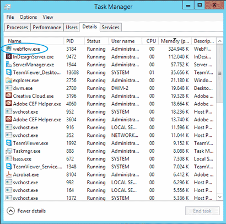Image resolution: width=226 pixels, height=224 pixels.
Task: Switch to the Services tab
Action: pos(110,28)
